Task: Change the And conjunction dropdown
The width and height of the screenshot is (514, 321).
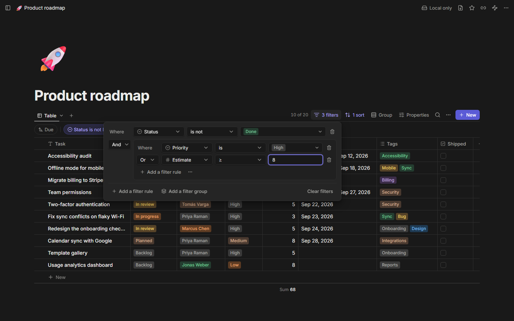Action: click(x=120, y=144)
